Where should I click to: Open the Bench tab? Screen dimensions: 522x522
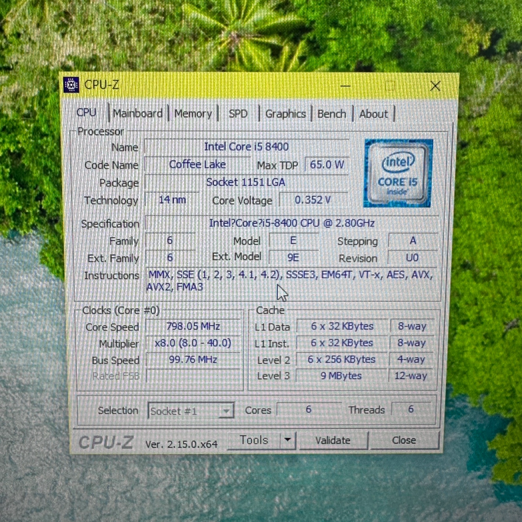click(x=332, y=113)
